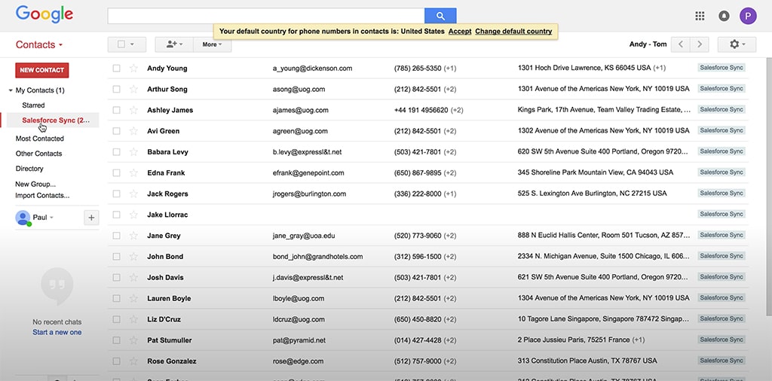Open the notifications bell
This screenshot has width=772, height=381.
pyautogui.click(x=724, y=16)
